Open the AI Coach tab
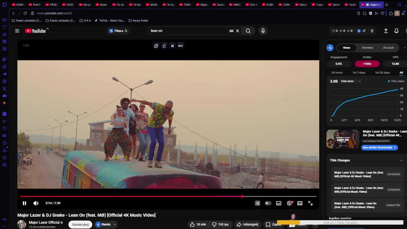Screen dimensions: 407x229 click(x=389, y=48)
